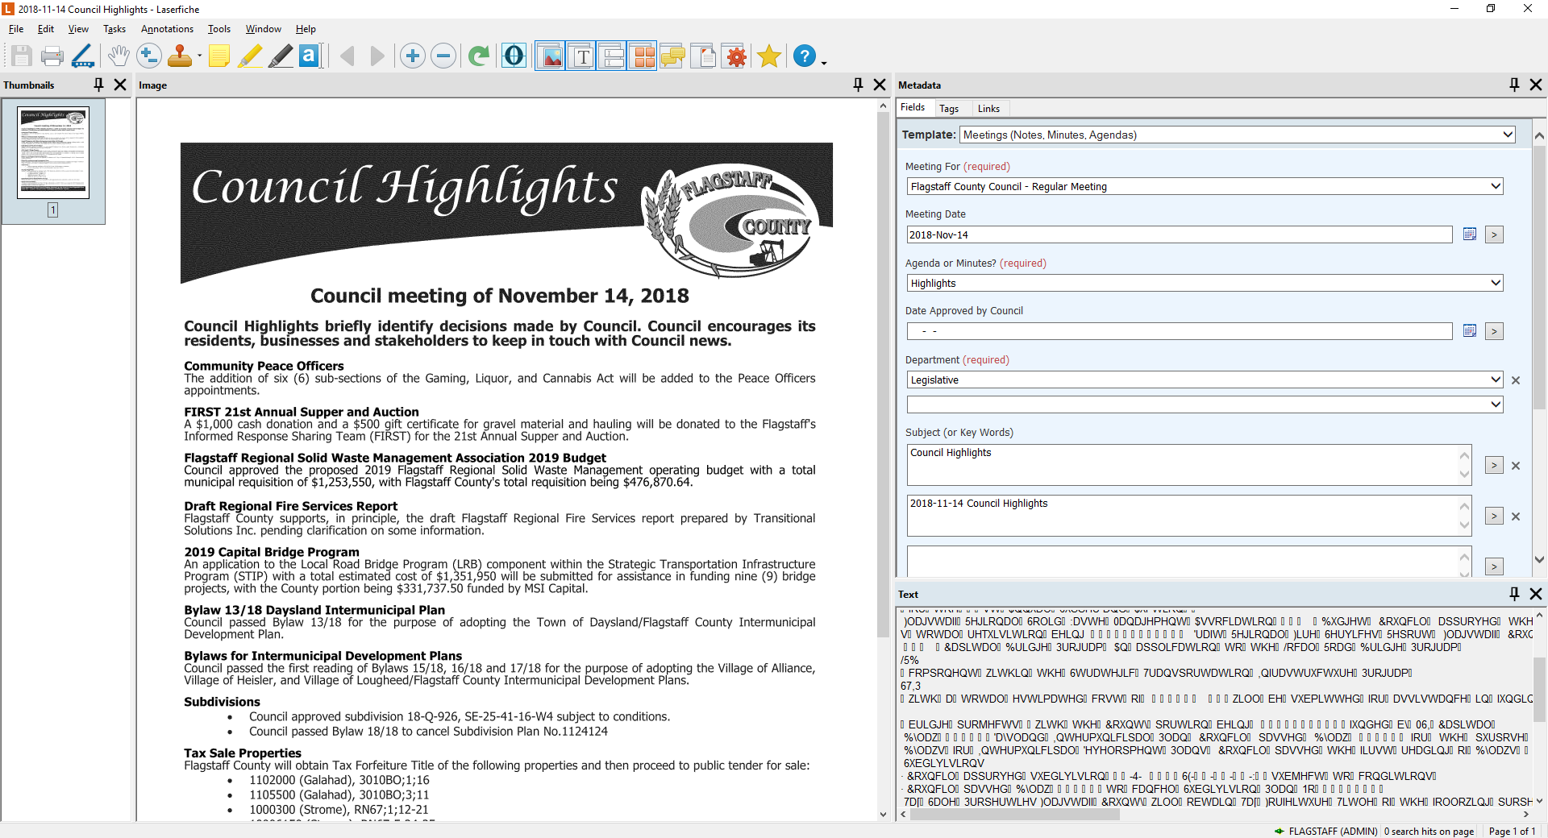Image resolution: width=1548 pixels, height=838 pixels.
Task: Select the Stamp annotation tool
Action: coord(179,56)
